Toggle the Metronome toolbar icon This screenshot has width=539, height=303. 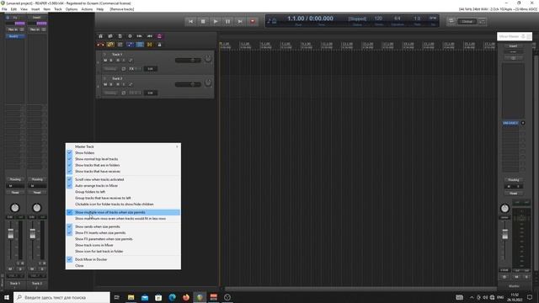pyautogui.click(x=159, y=36)
